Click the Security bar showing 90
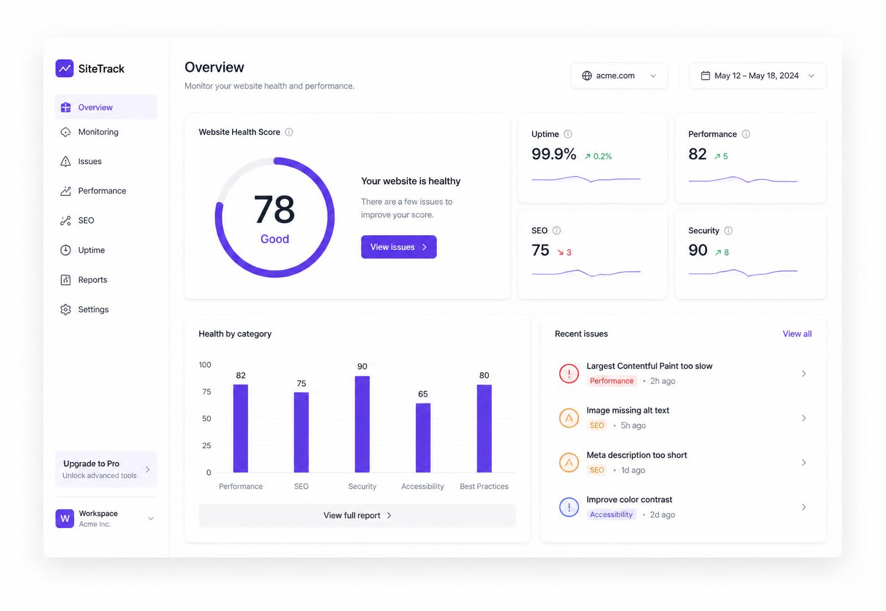This screenshot has width=886, height=611. [362, 424]
